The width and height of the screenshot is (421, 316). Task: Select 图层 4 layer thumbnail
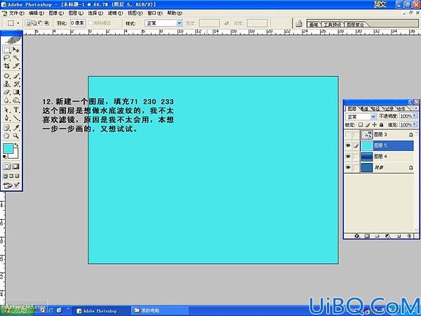point(367,157)
